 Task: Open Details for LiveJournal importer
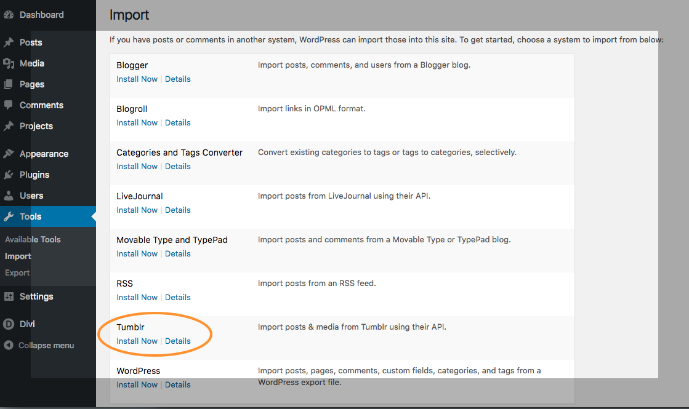[x=177, y=210]
